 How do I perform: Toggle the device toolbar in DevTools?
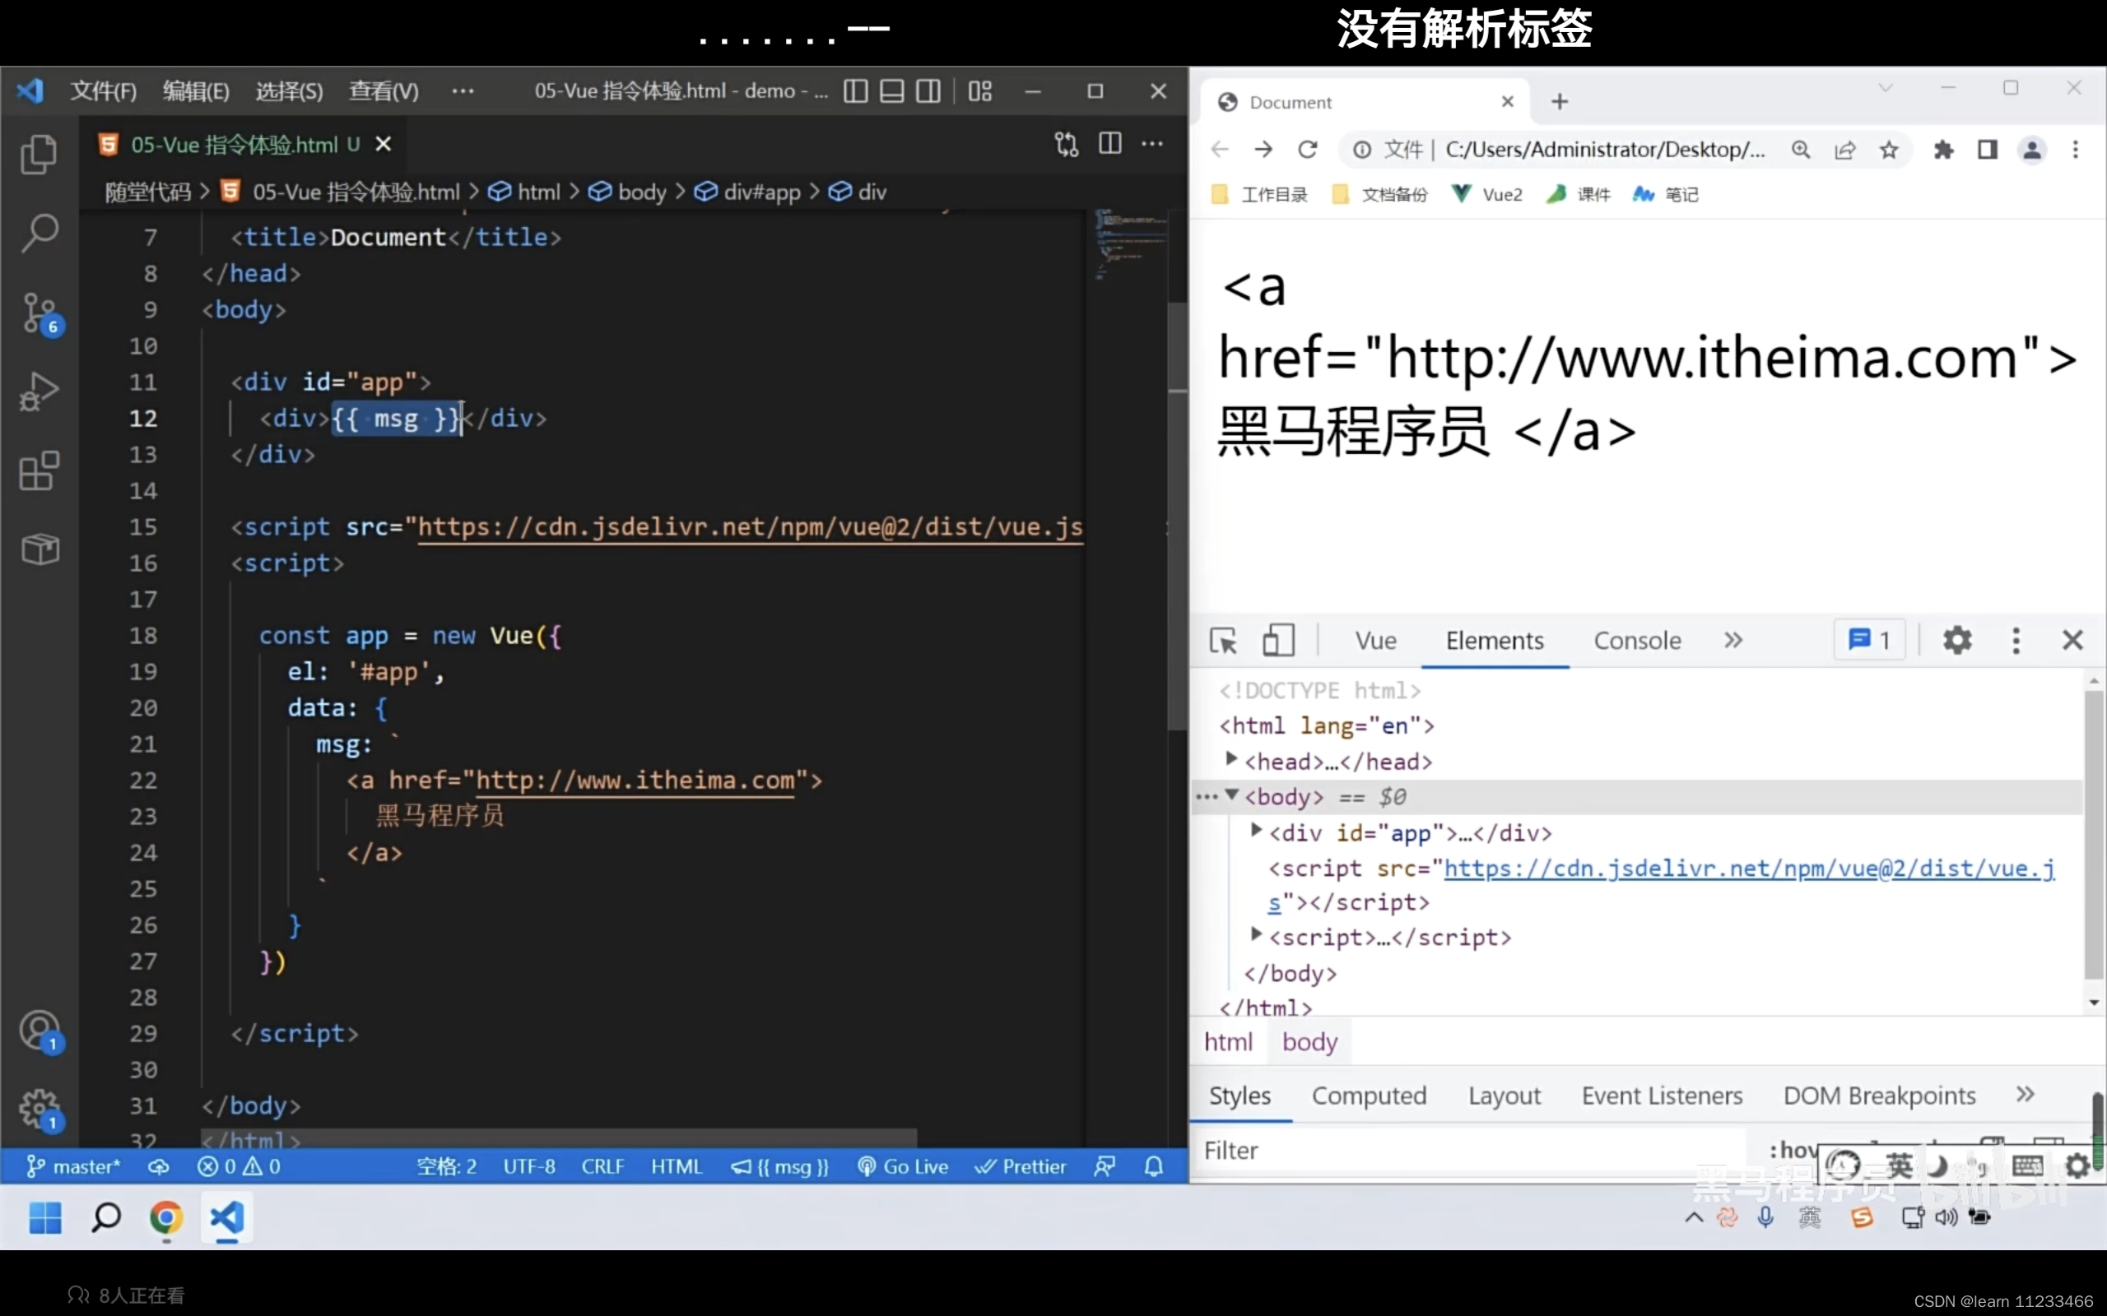coord(1278,641)
